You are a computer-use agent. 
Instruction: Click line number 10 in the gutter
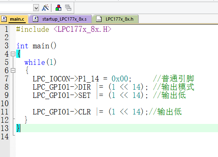tap(5, 104)
